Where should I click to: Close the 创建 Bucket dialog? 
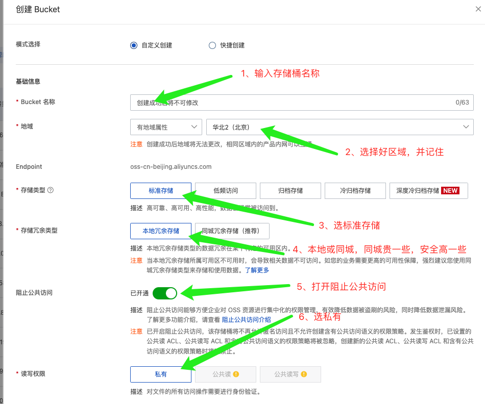pyautogui.click(x=478, y=9)
